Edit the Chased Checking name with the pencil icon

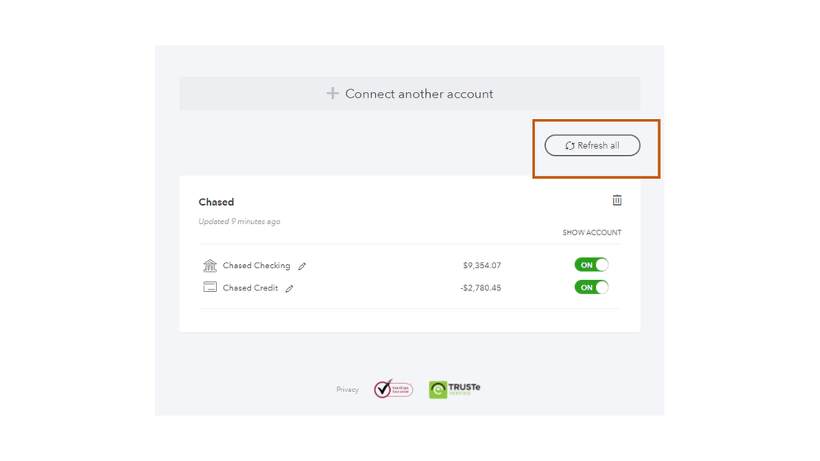[x=302, y=267]
